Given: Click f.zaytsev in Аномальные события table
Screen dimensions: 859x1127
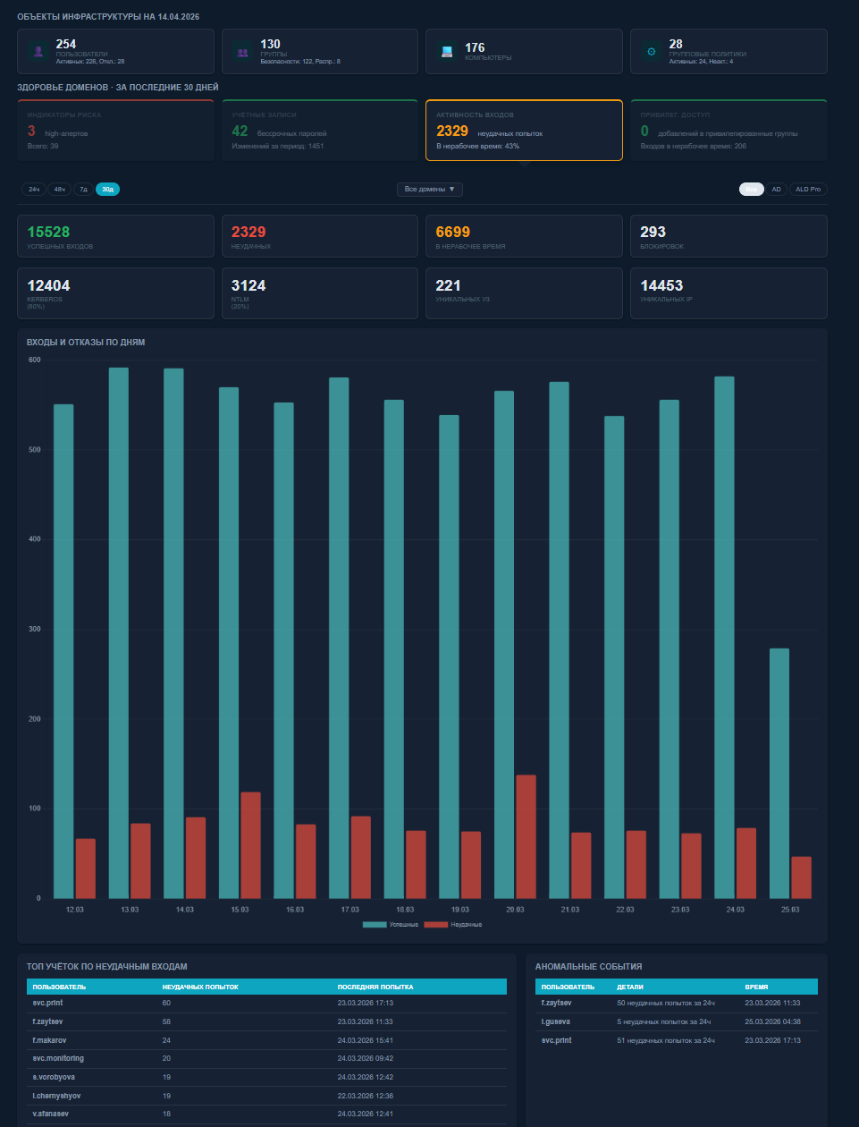Looking at the screenshot, I should pyautogui.click(x=556, y=1004).
